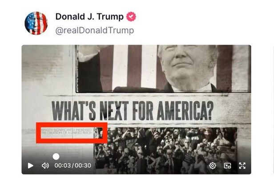Click the 00:30 total duration
274x178 pixels.
click(x=83, y=166)
